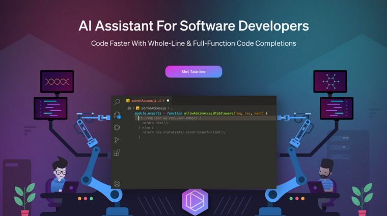Open the Search icon in the activity bar
387x216 pixels.
coord(117,102)
